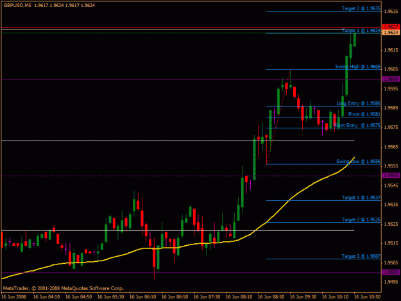401x301 pixels.
Task: Select the 'Target 3 @ 1.9507' label
Action: tap(361, 256)
